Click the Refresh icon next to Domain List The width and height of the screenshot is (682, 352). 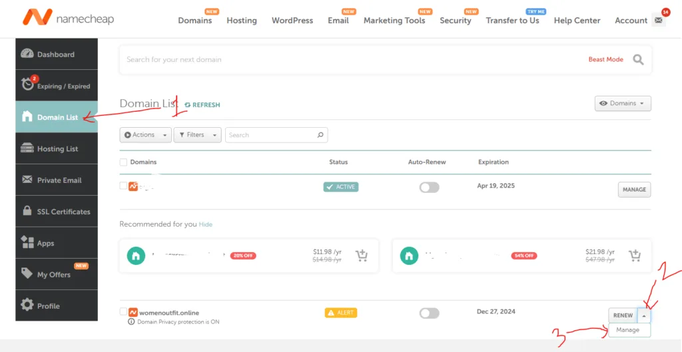pyautogui.click(x=187, y=104)
